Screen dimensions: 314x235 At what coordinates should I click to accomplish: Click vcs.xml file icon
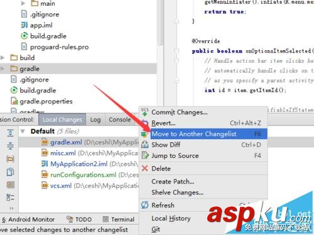tap(45, 185)
